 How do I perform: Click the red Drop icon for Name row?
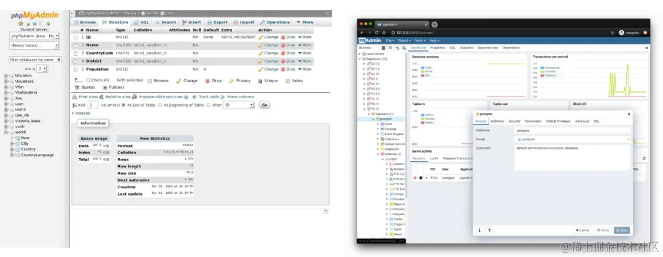283,45
